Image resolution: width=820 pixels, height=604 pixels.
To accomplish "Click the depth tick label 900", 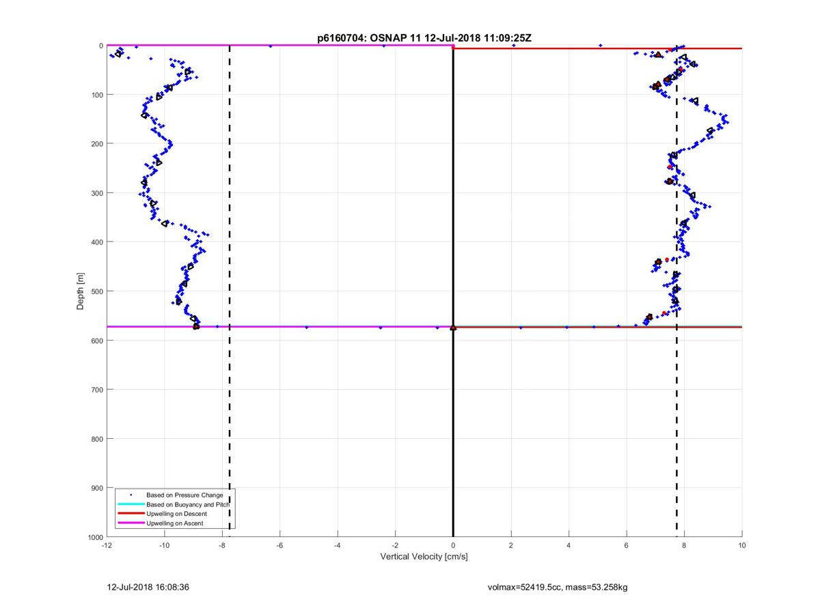I will click(97, 488).
